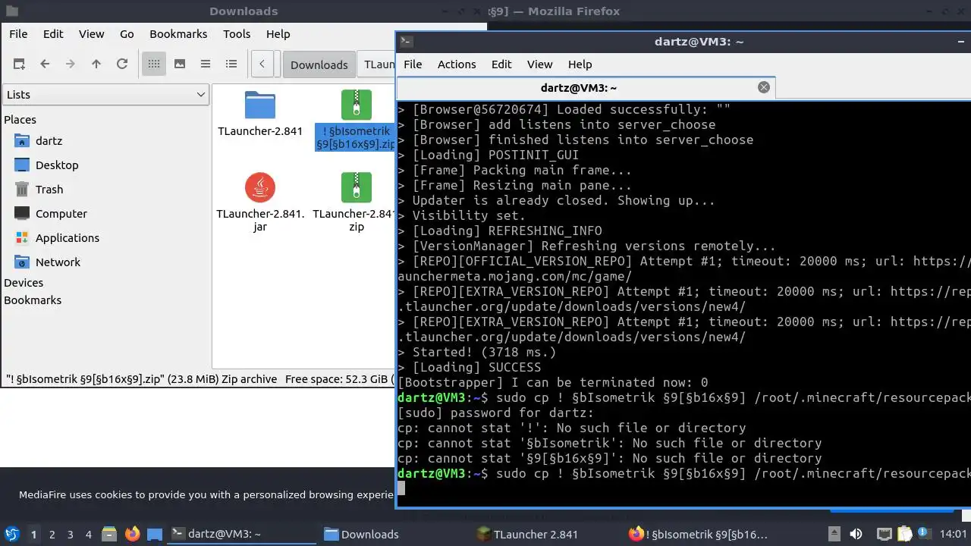Click the Devices section header

click(24, 283)
